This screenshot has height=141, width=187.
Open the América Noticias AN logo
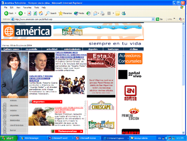pos(130,93)
